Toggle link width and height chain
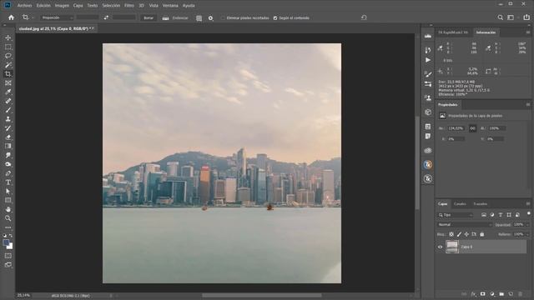Image resolution: width=534 pixels, height=300 pixels. tap(472, 128)
